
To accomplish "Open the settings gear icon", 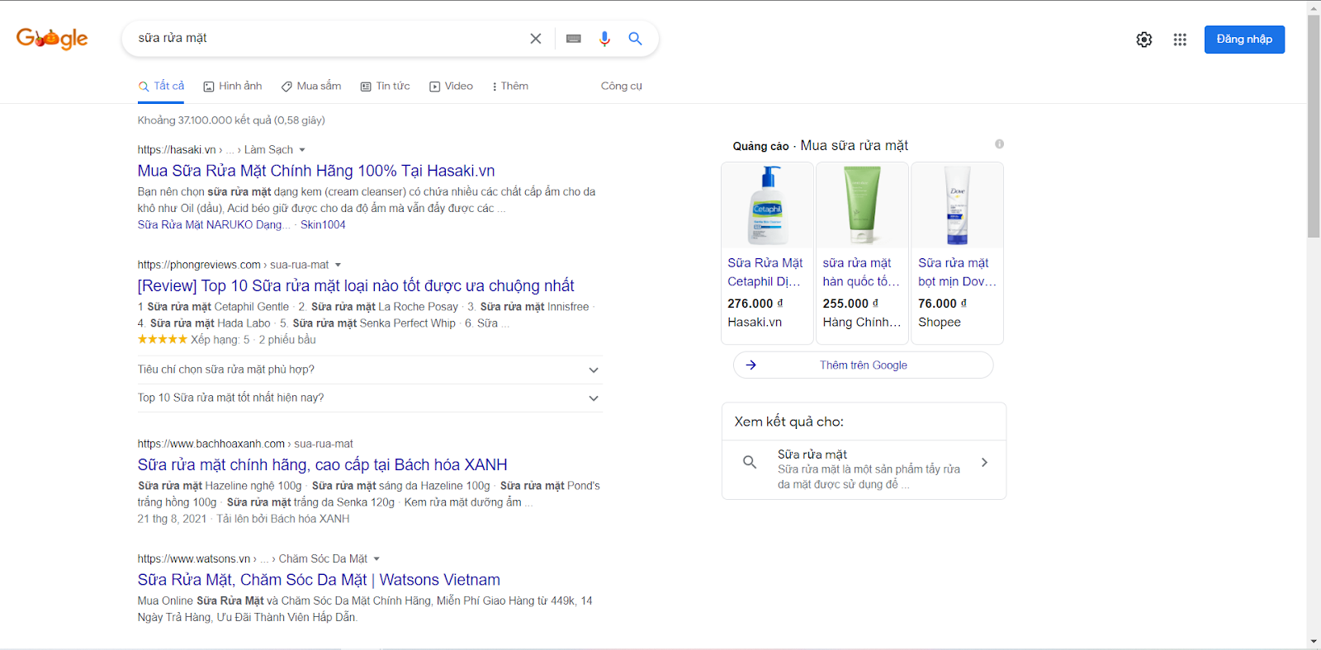I will (x=1144, y=40).
